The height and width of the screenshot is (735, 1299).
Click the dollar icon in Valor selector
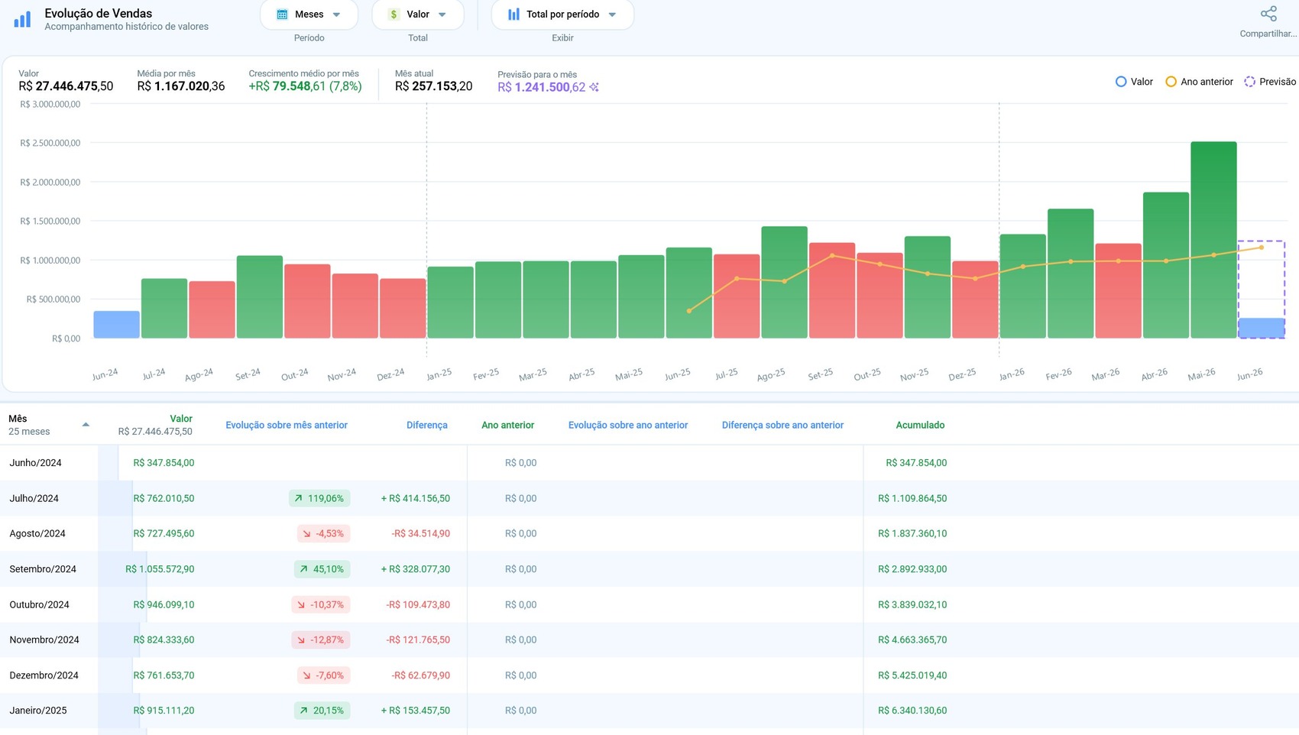pos(394,15)
